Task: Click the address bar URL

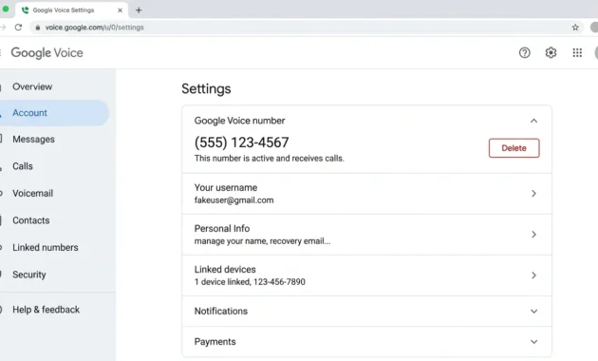Action: (94, 28)
